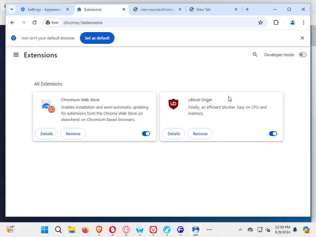This screenshot has height=237, width=316.
Task: Remove the Chromium Web Store extension
Action: [73, 134]
